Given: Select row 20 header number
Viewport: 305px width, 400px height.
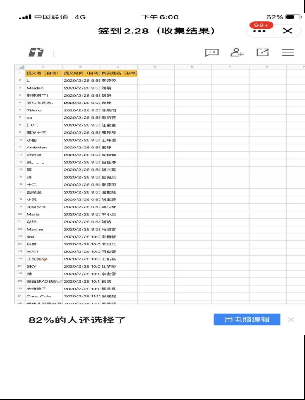Looking at the screenshot, I should pos(20,214).
